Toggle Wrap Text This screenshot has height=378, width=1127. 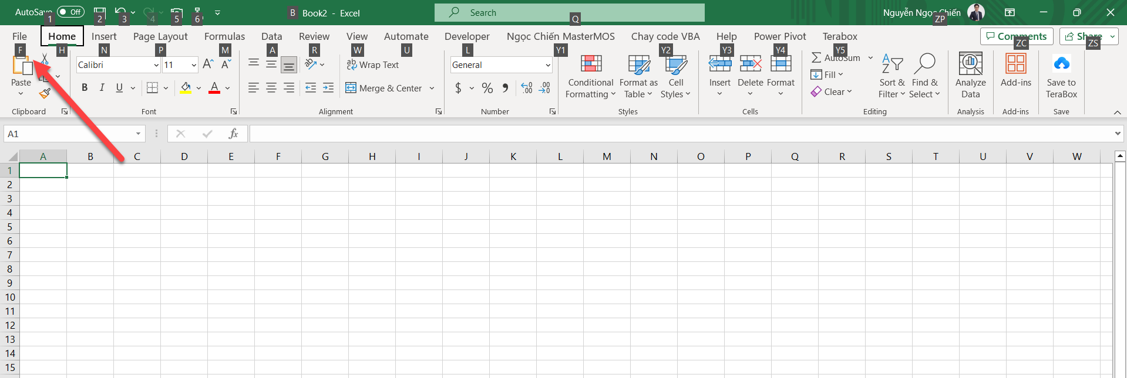pos(372,64)
